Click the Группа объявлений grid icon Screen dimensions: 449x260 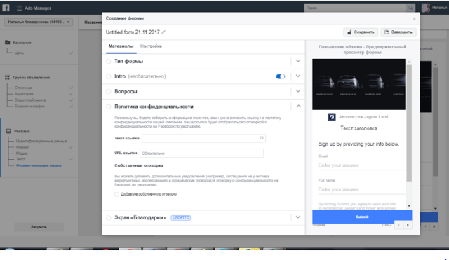[8, 78]
